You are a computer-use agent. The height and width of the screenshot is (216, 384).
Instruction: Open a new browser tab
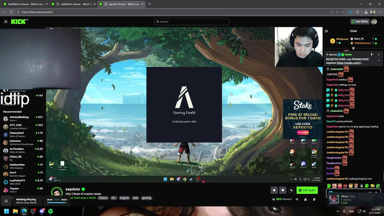click(149, 4)
